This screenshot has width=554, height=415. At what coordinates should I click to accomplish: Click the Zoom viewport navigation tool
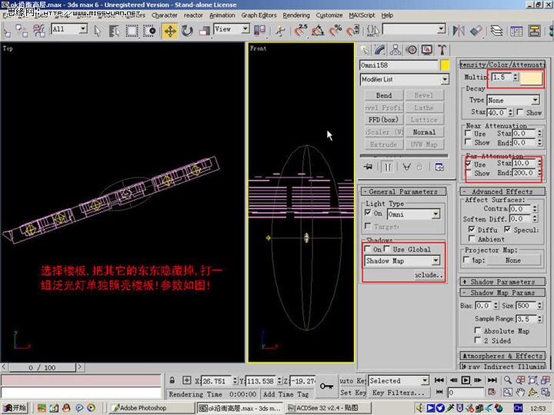[x=508, y=380]
